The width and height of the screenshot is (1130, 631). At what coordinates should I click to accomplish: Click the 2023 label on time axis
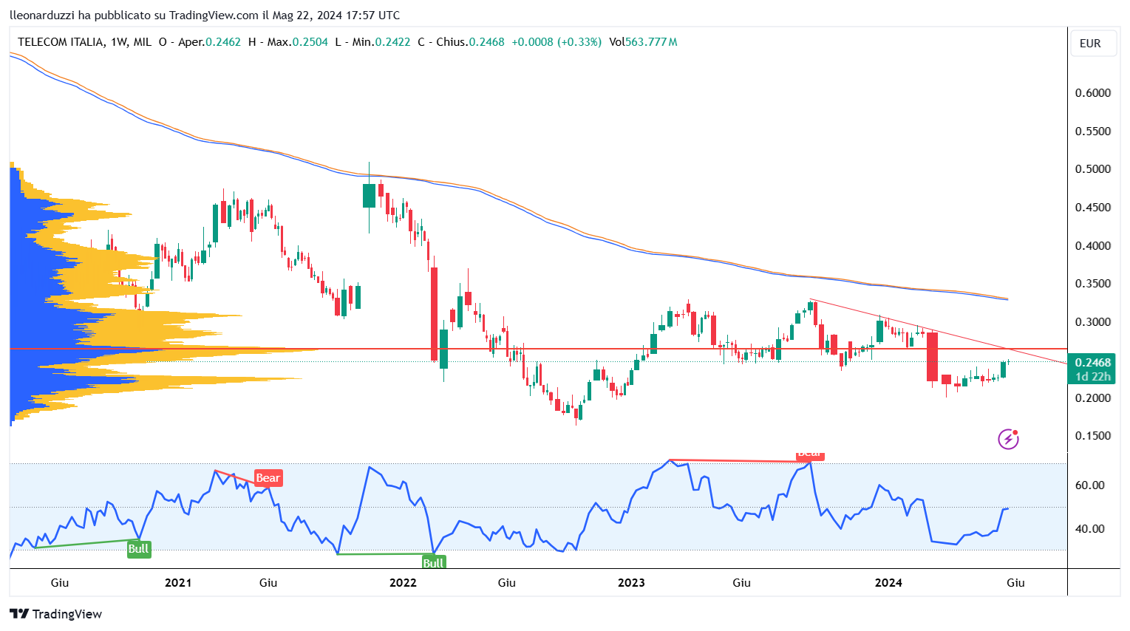(x=631, y=583)
